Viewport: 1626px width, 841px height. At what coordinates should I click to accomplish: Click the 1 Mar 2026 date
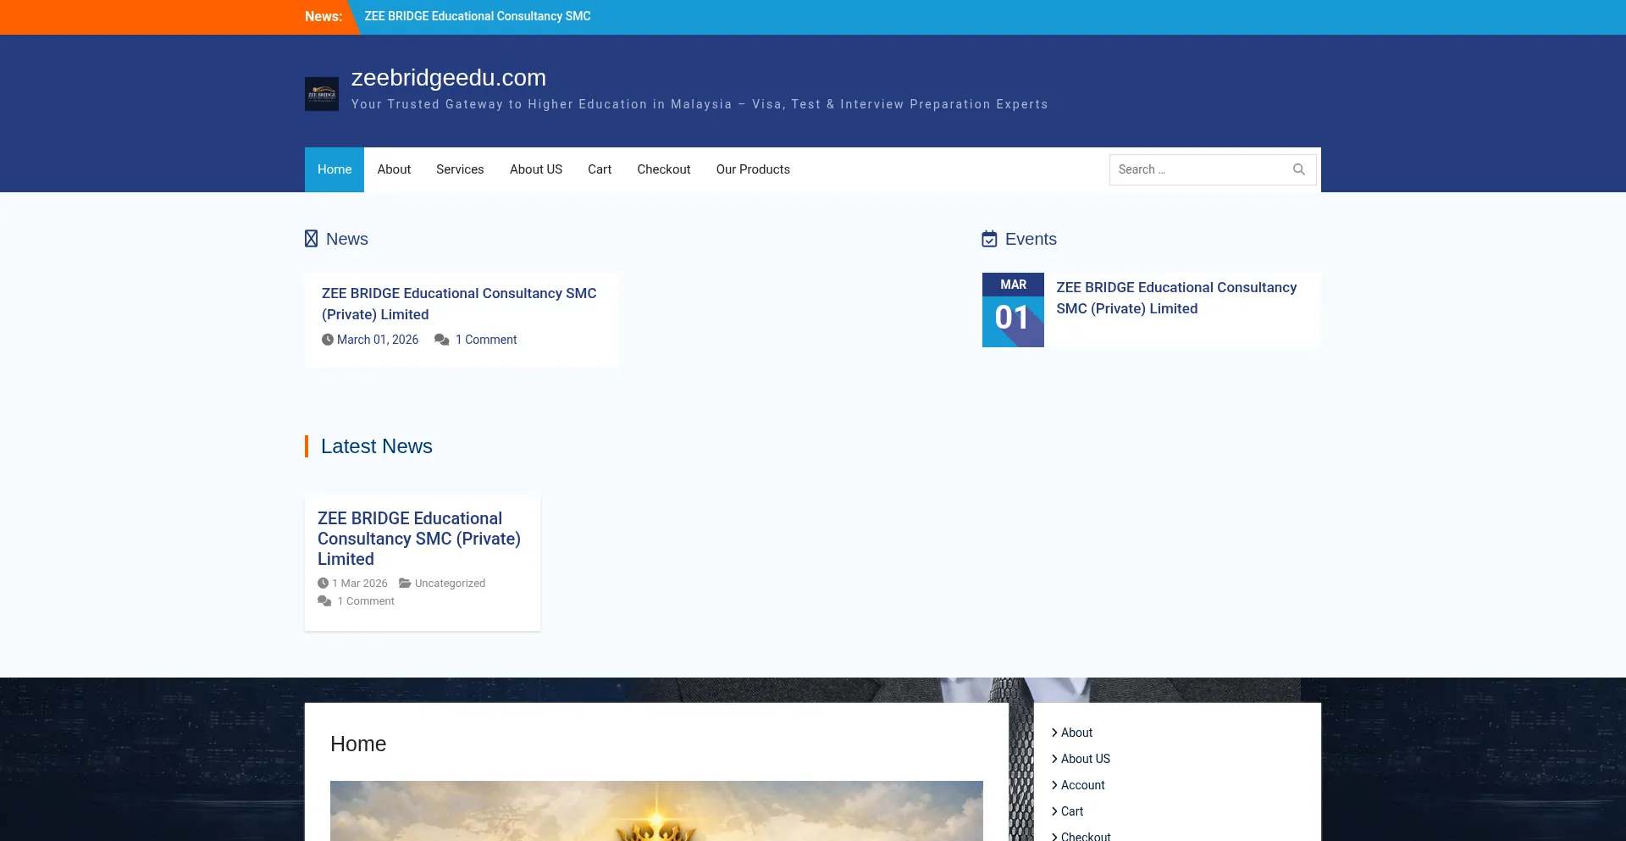(x=360, y=583)
